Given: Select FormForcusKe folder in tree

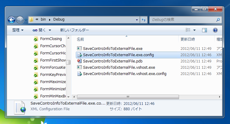Looking at the screenshot, I should pos(53,68).
